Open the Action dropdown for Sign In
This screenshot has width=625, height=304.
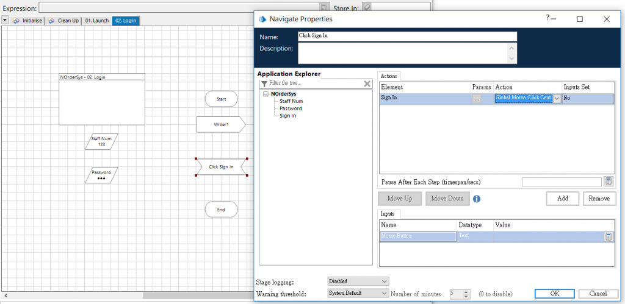(x=557, y=99)
